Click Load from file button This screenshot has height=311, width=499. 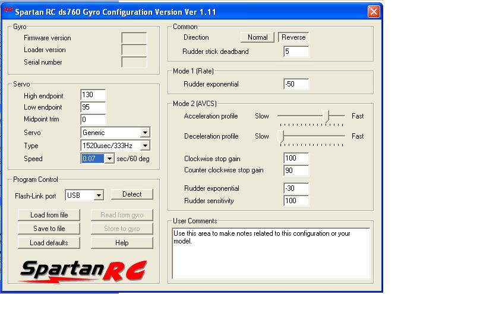pyautogui.click(x=49, y=215)
